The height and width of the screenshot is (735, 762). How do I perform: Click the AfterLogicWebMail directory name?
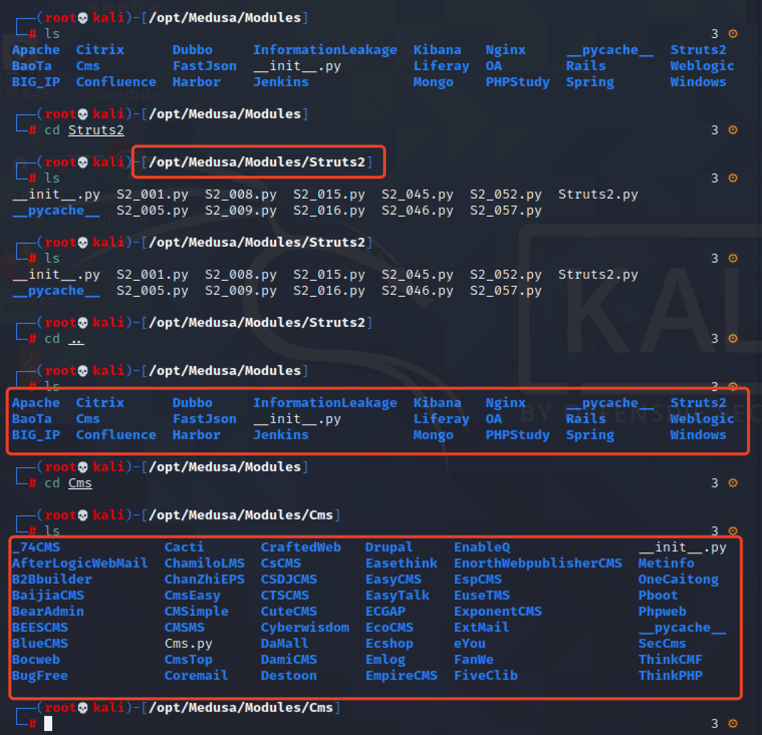coord(80,564)
